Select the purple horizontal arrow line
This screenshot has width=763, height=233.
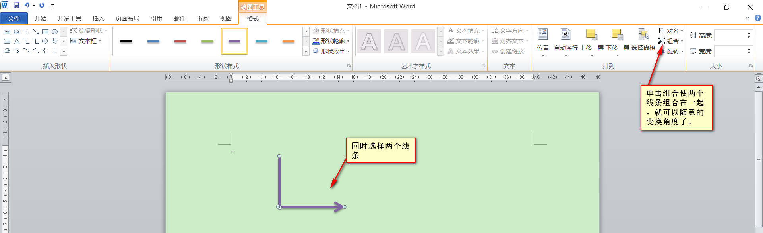point(311,207)
